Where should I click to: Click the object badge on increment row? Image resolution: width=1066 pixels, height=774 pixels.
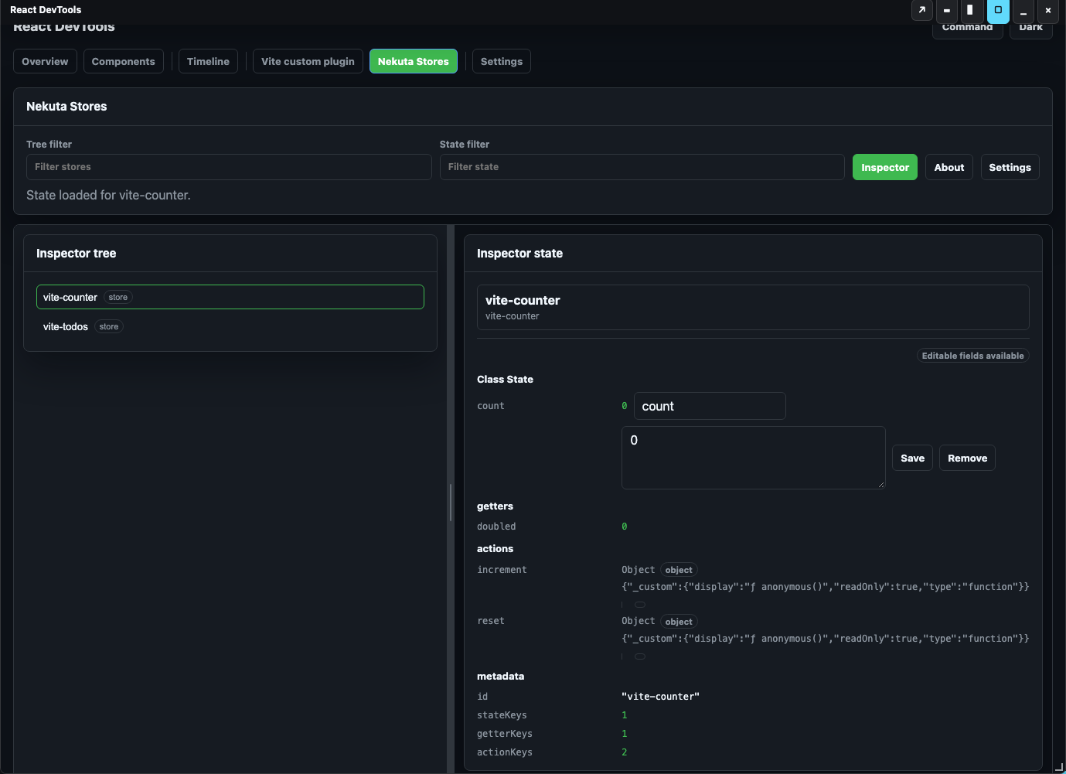pos(679,570)
